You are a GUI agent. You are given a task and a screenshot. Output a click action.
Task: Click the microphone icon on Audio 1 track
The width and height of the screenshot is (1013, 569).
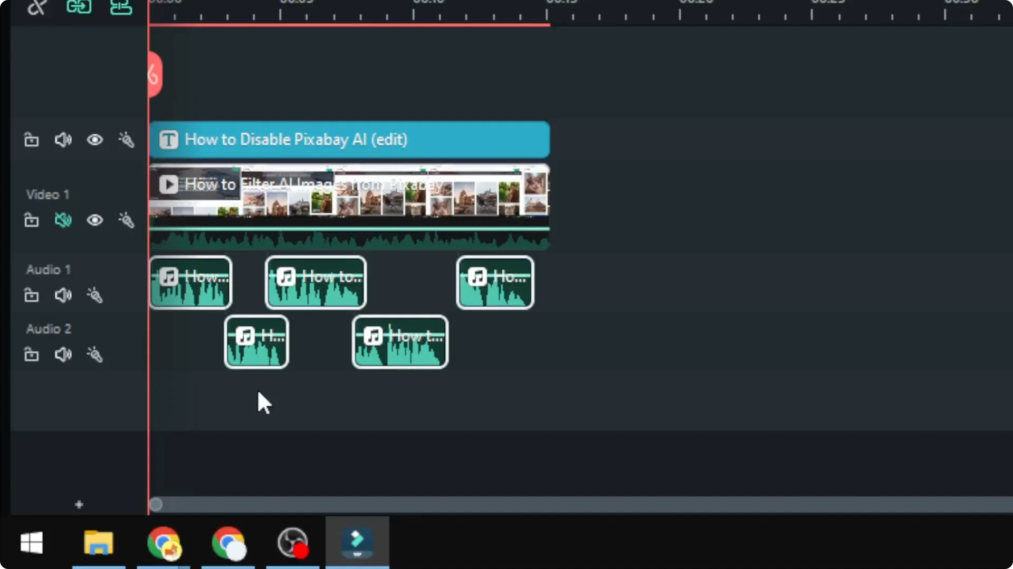(x=94, y=296)
